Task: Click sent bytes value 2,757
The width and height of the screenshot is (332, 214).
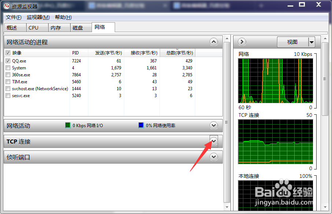Action: [116, 75]
